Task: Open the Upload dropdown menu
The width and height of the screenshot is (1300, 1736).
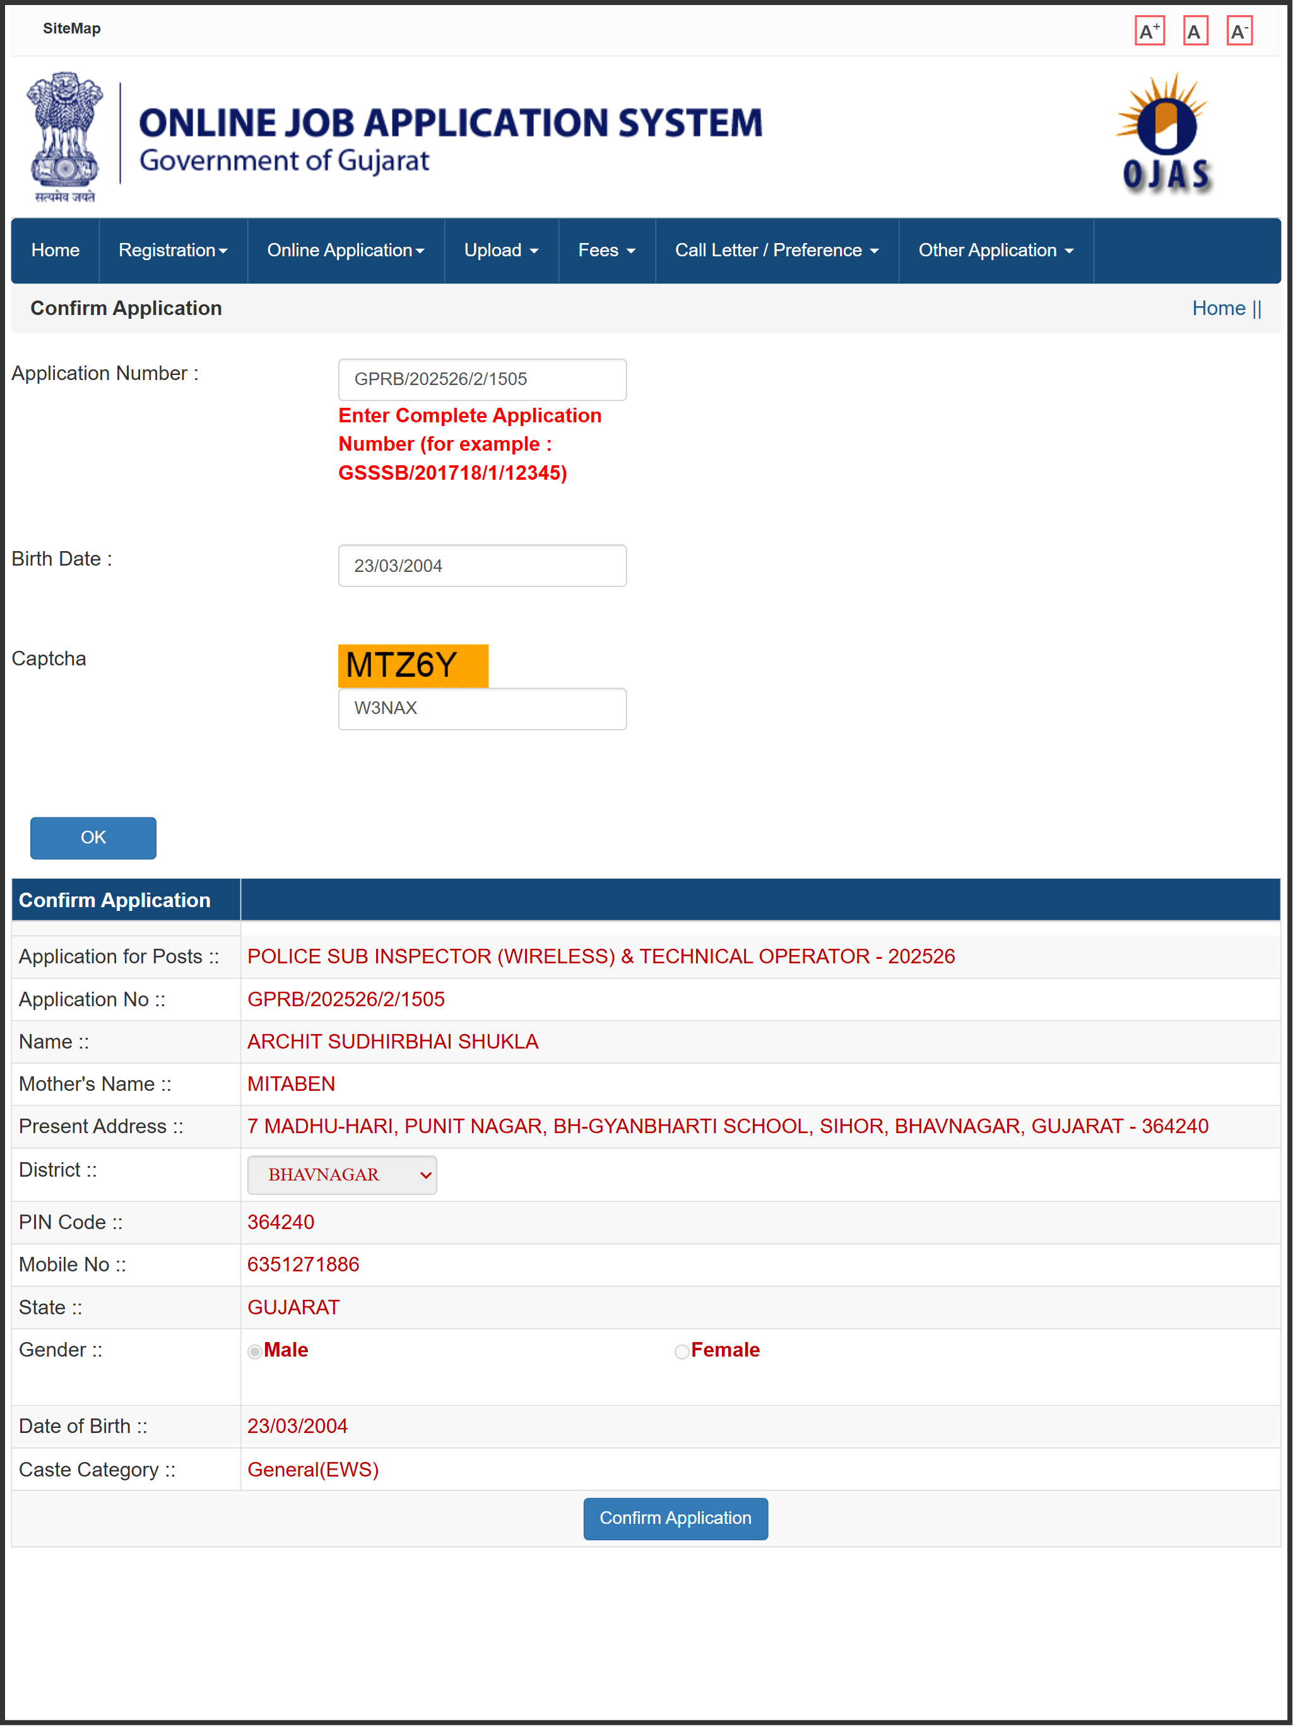Action: (x=500, y=251)
